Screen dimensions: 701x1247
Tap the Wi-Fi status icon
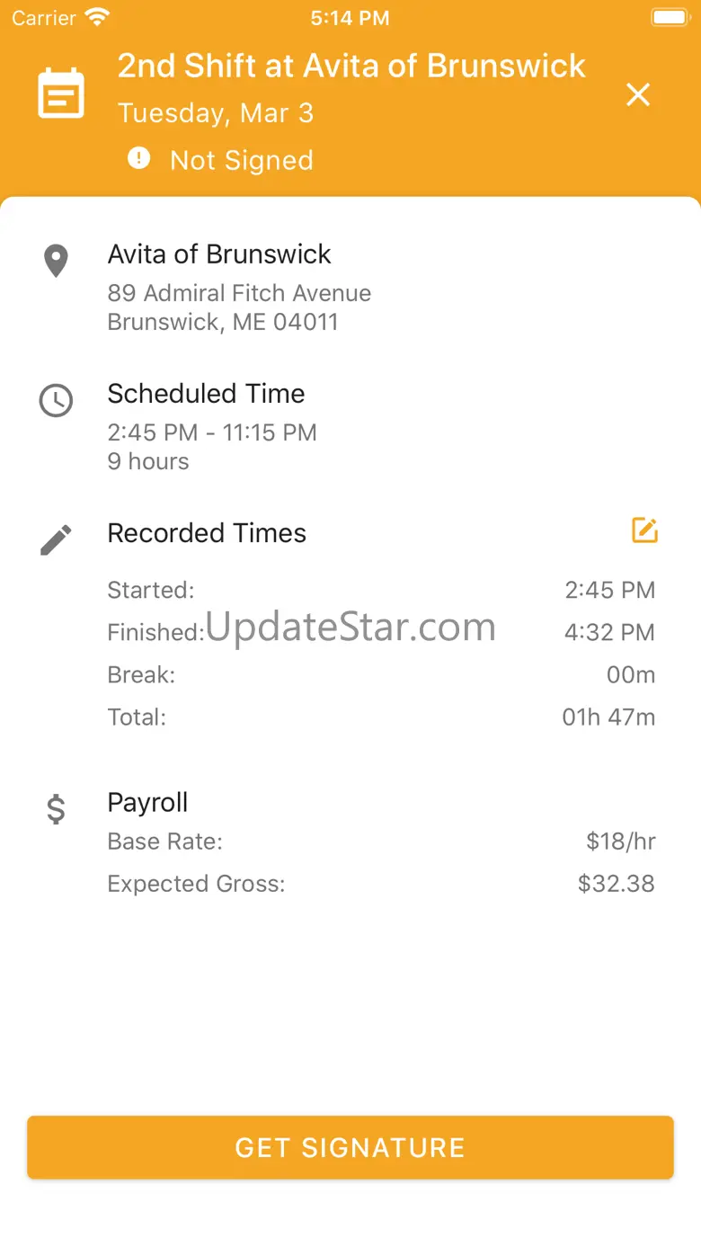tap(96, 17)
